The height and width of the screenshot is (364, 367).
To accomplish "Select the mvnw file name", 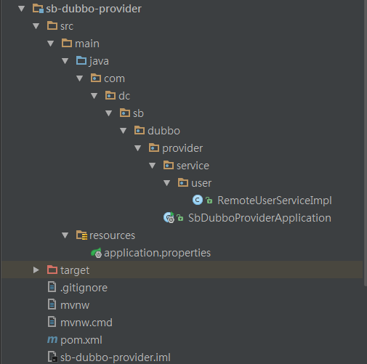I will point(75,305).
